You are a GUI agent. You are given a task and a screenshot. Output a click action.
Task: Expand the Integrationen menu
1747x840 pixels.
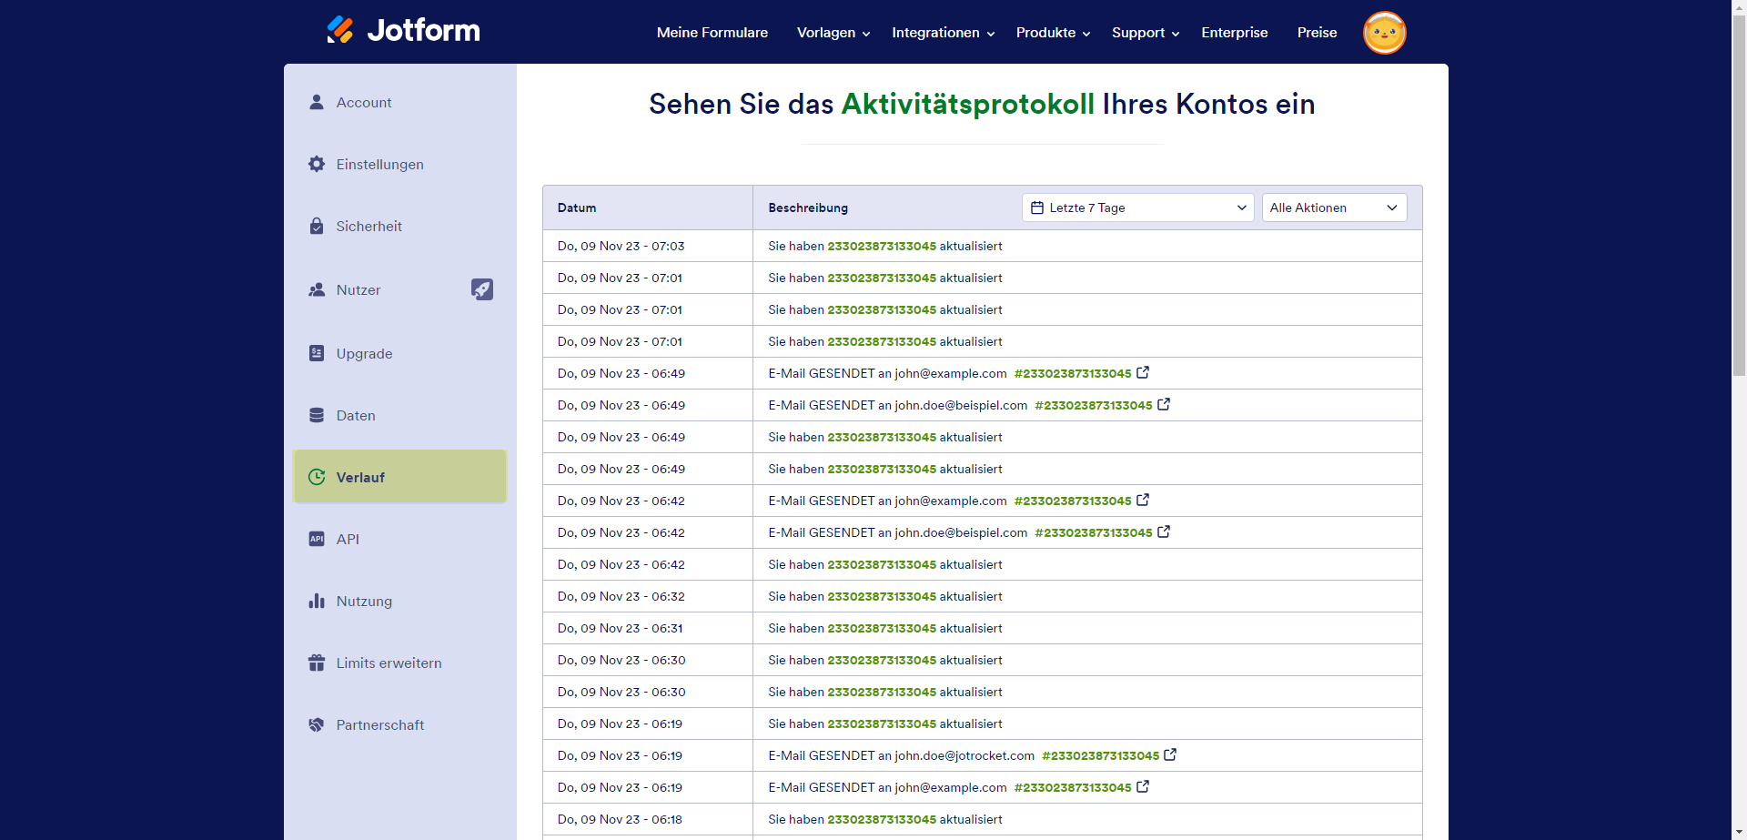point(943,33)
